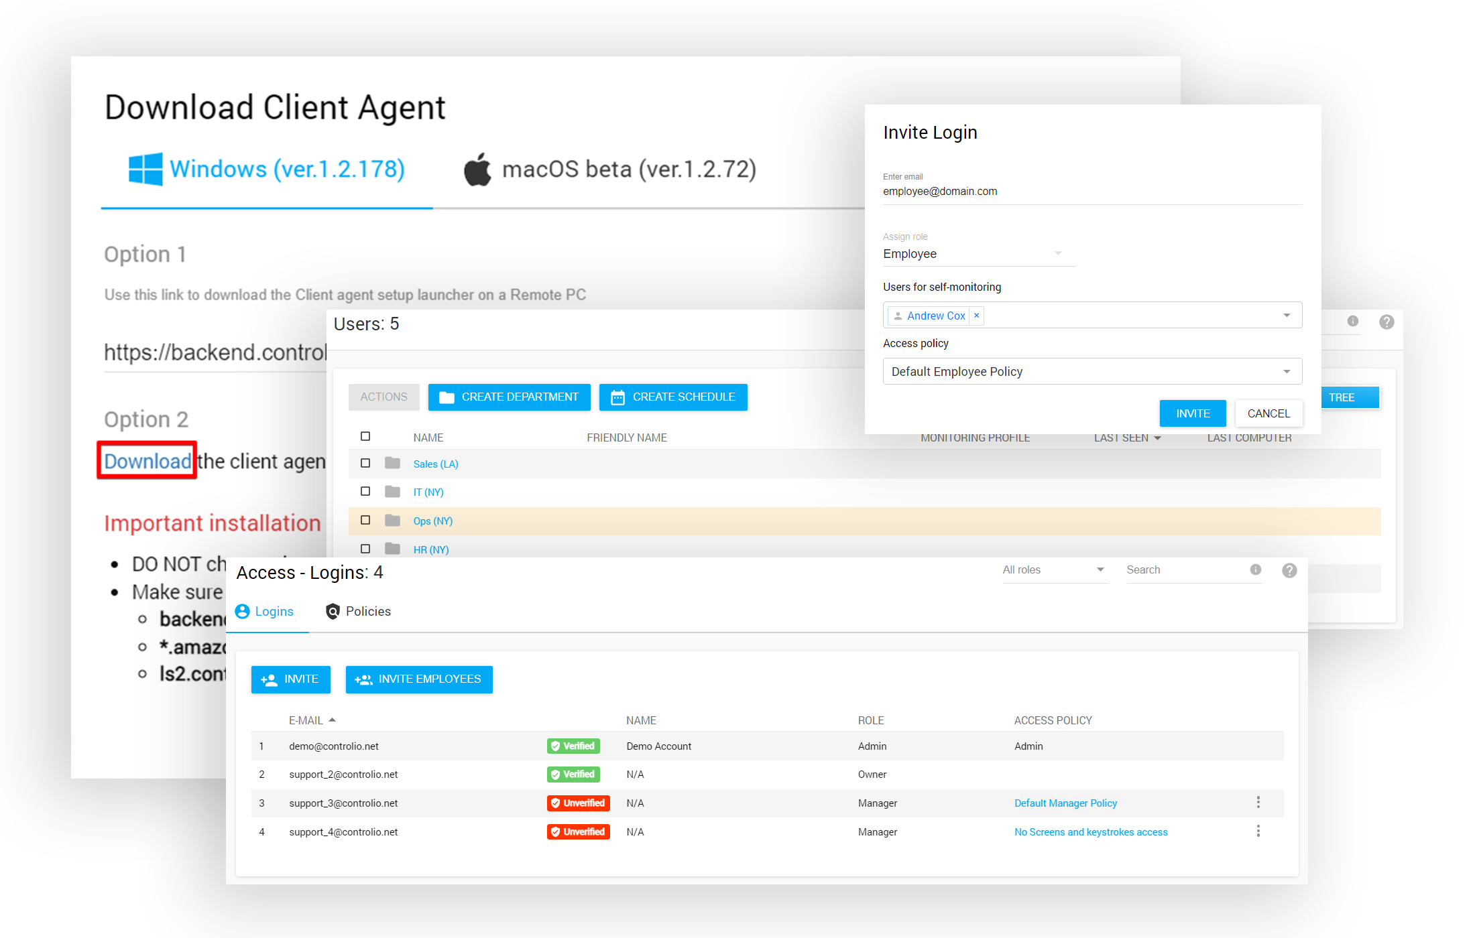Click the info icon next to the Search field

click(x=1255, y=569)
